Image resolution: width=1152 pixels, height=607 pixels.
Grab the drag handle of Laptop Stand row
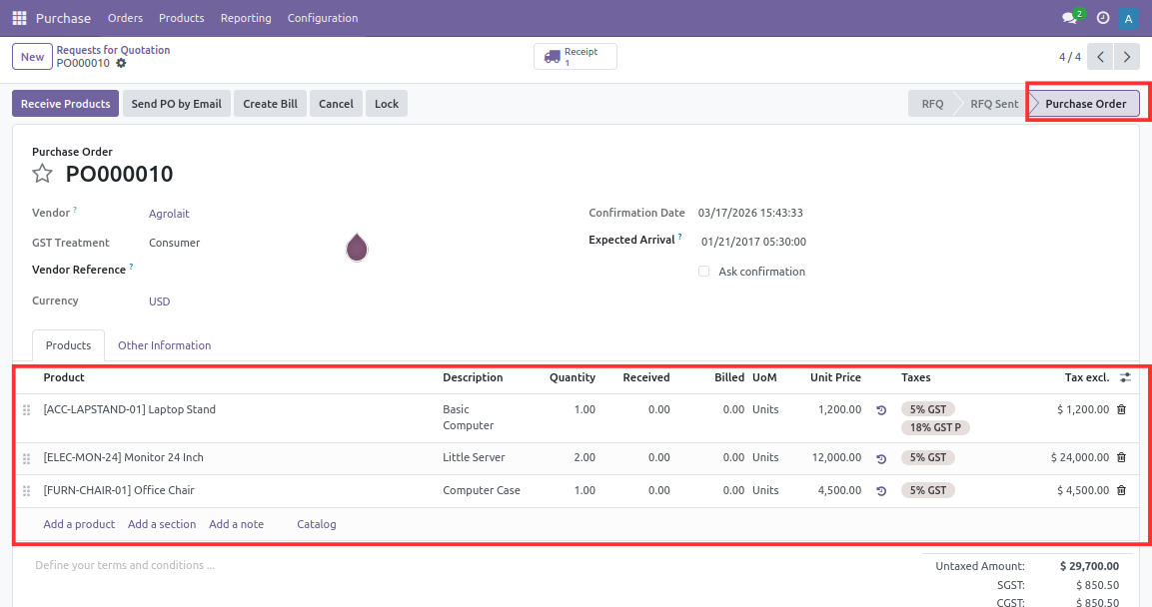pos(26,410)
